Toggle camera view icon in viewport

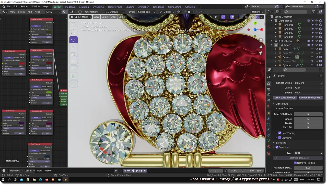(x=261, y=53)
